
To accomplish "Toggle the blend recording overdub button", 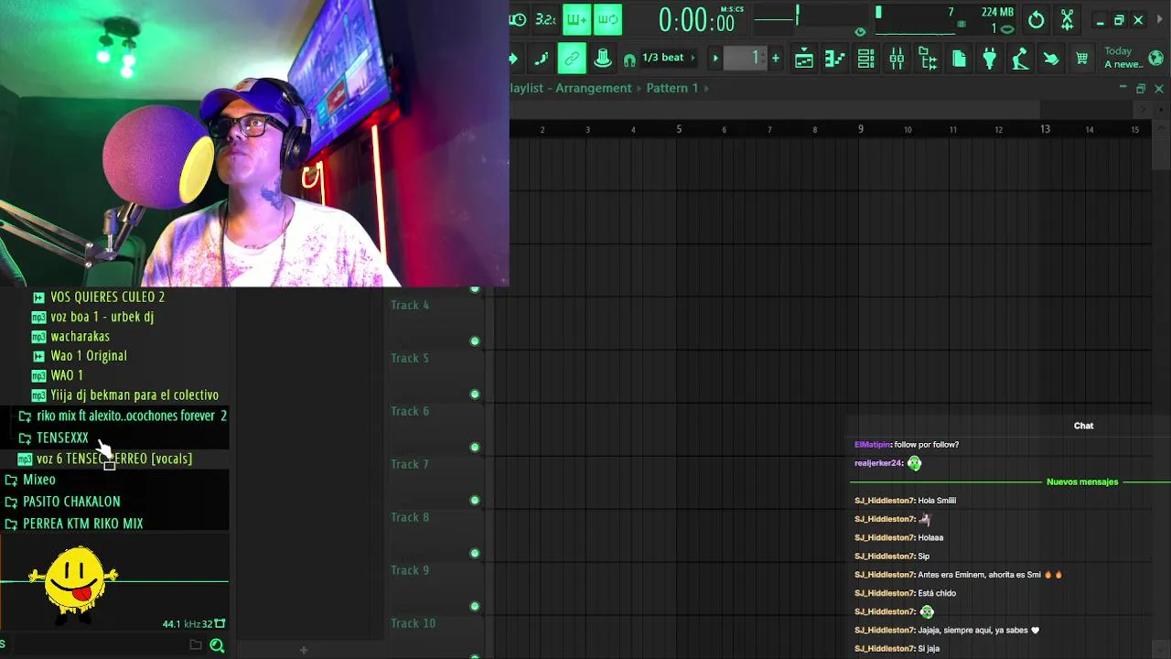I will tap(576, 19).
